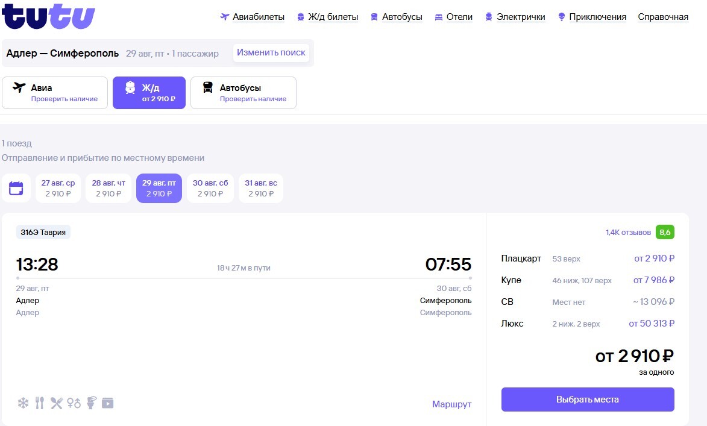Screen dimensions: 707x426
Task: Open Отели in the top menu
Action: [453, 17]
